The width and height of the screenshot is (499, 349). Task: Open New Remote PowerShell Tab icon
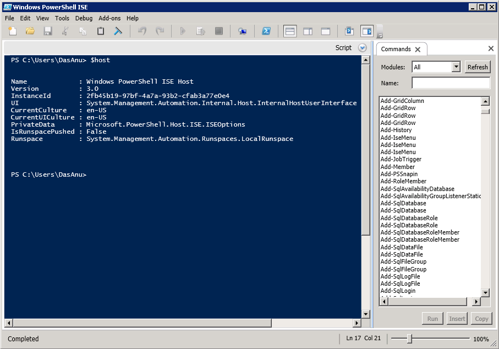click(242, 31)
